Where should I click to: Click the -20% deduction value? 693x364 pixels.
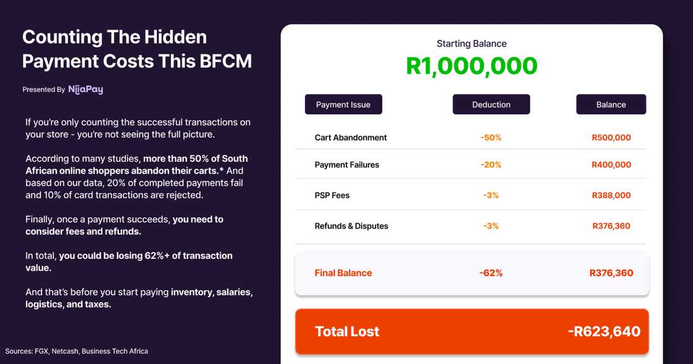491,165
